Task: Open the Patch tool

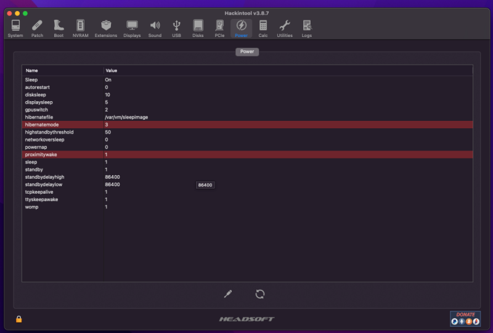Action: (x=37, y=28)
